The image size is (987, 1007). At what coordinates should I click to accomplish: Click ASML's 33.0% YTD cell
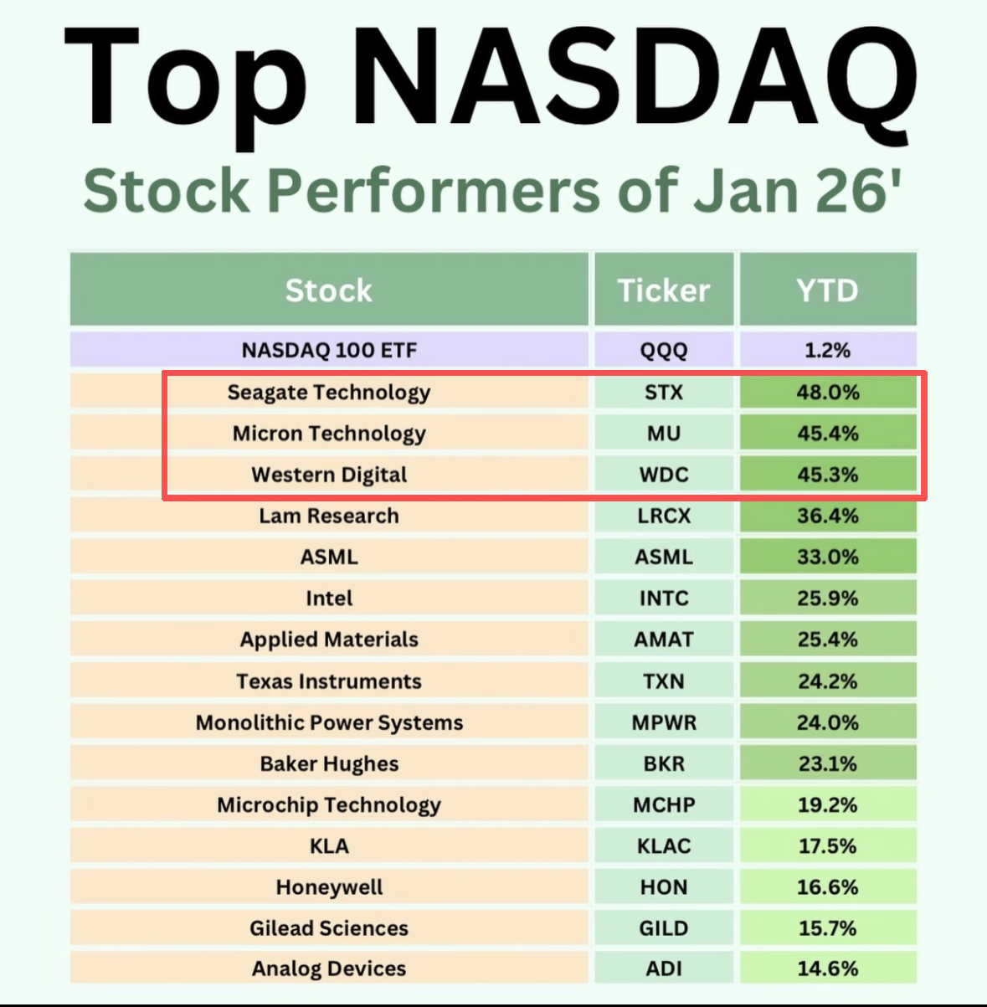(828, 557)
